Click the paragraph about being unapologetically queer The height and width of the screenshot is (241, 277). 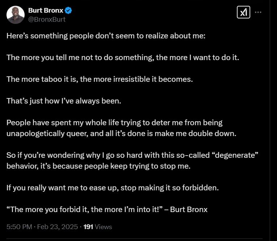[122, 128]
